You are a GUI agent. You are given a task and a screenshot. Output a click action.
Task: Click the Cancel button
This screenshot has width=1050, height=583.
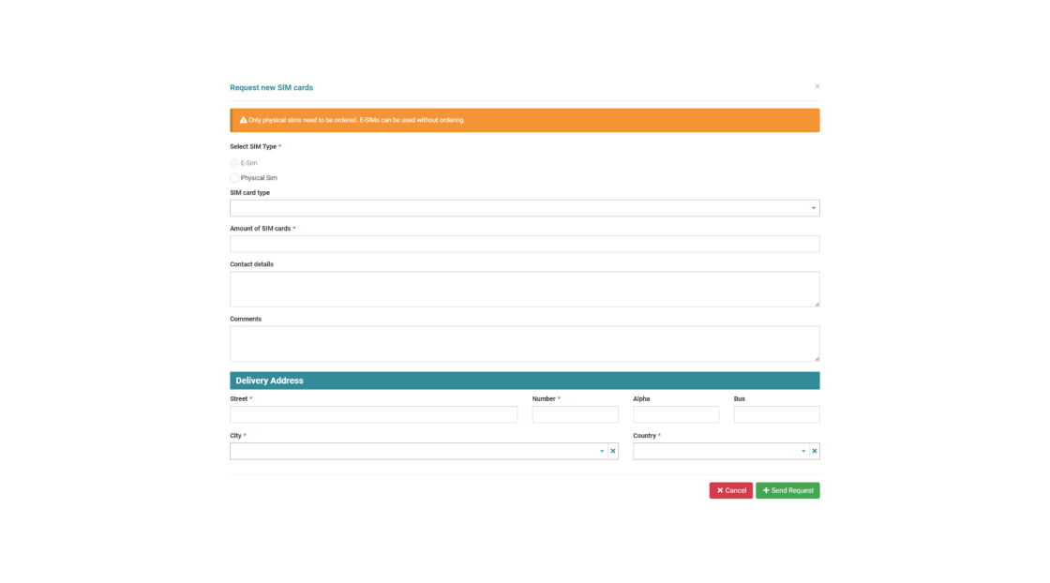click(731, 490)
